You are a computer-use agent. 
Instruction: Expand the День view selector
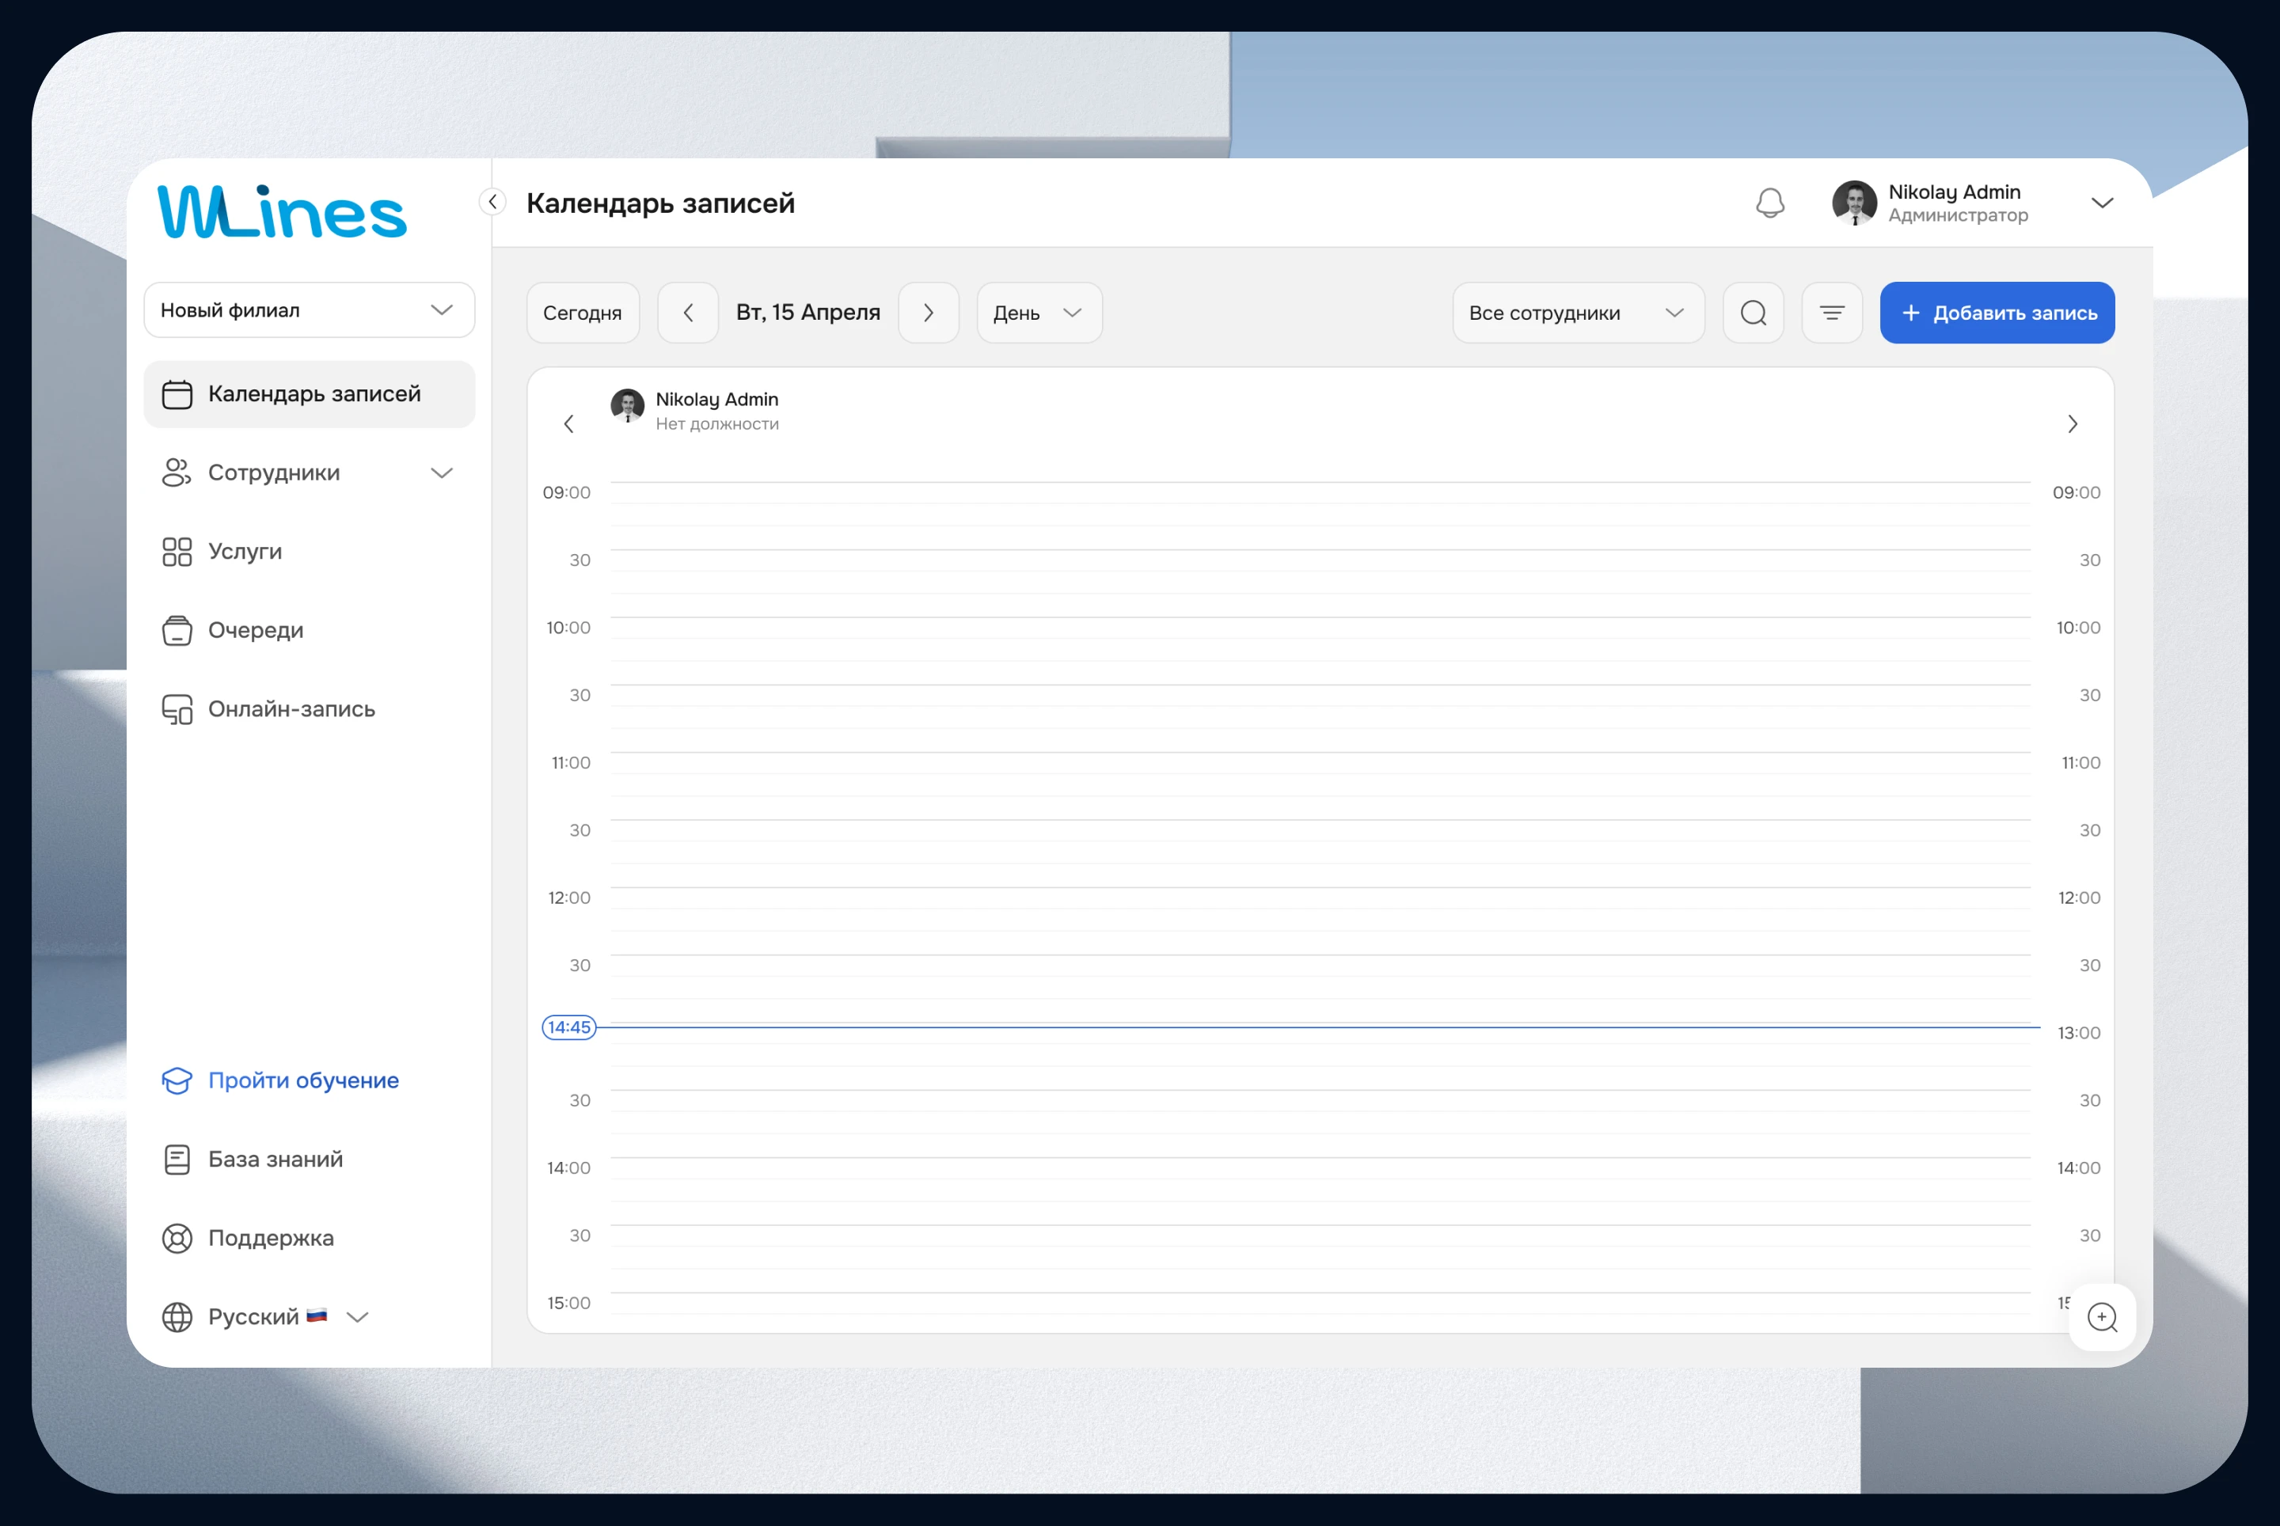tap(1039, 313)
